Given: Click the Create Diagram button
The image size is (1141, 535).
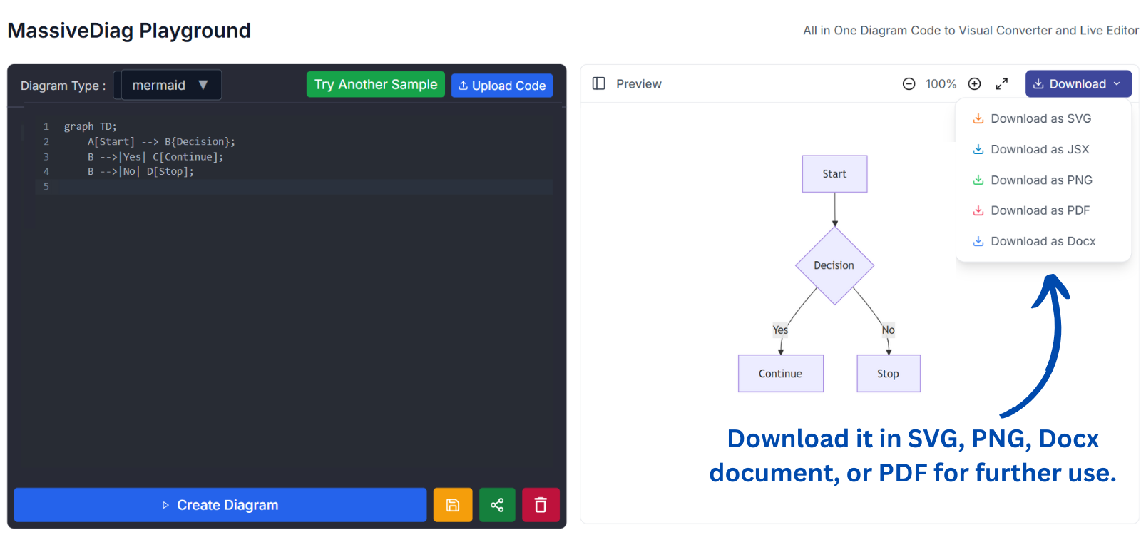Looking at the screenshot, I should click(x=220, y=505).
